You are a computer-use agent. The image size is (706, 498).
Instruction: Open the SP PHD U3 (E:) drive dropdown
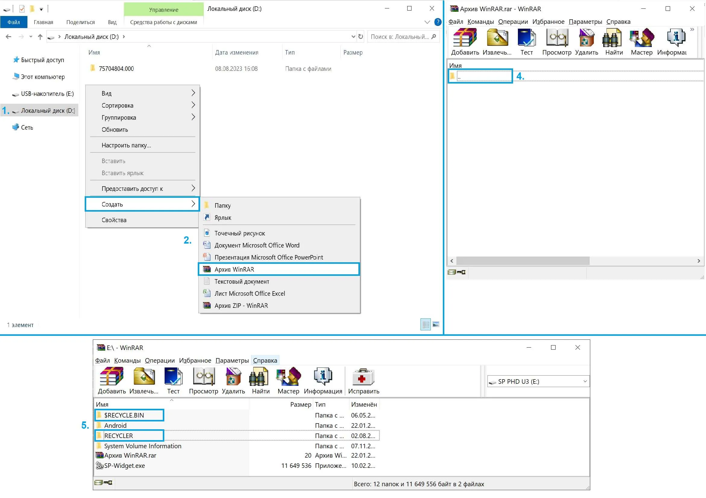click(x=585, y=381)
